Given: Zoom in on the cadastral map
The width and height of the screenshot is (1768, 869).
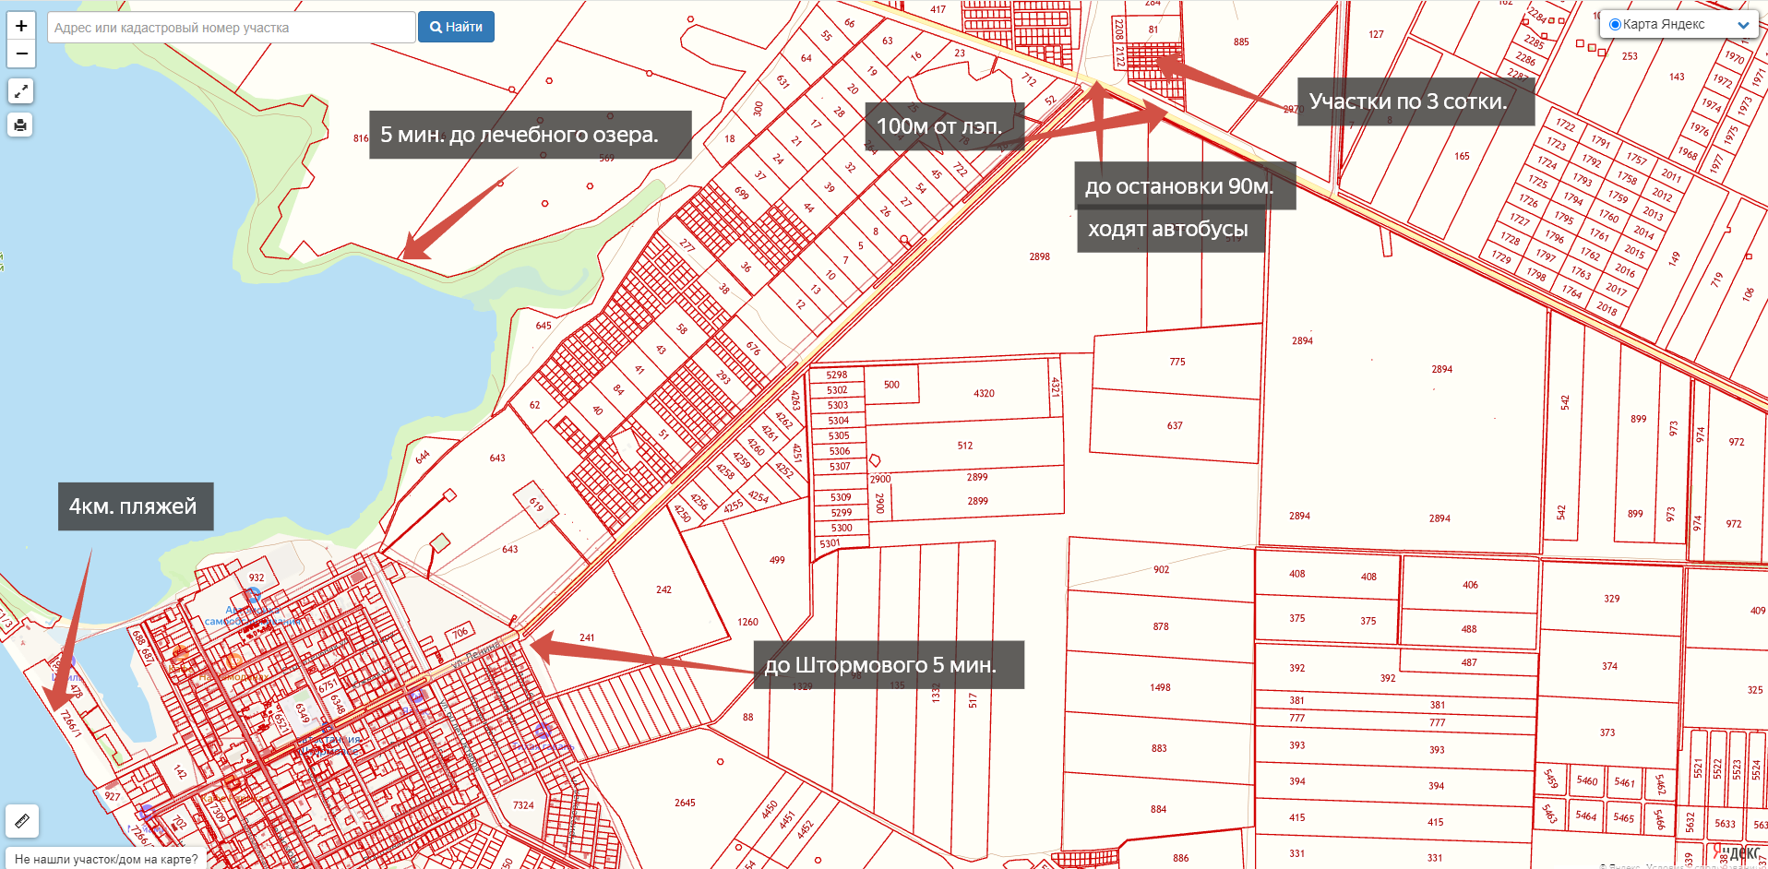Looking at the screenshot, I should [x=21, y=26].
